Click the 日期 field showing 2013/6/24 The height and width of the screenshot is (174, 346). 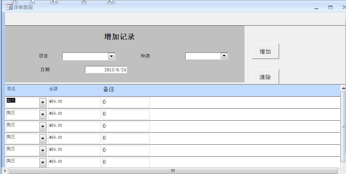coord(106,70)
